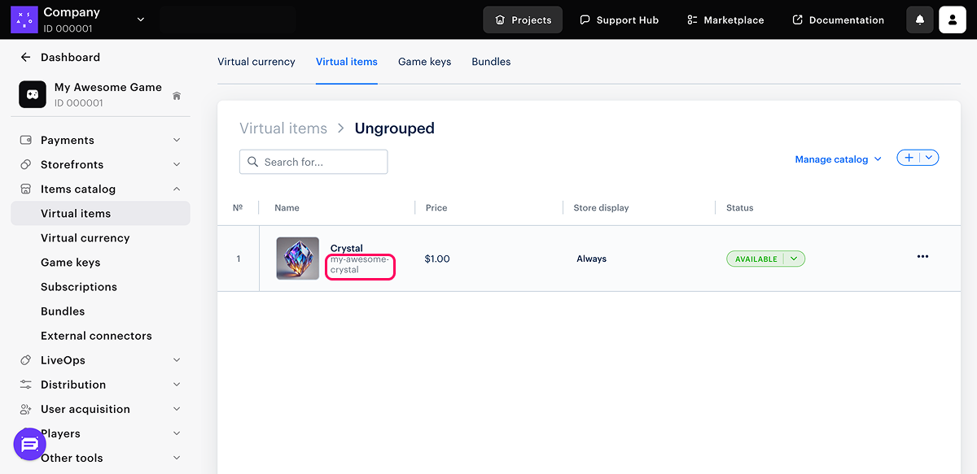Open the user profile icon

952,20
